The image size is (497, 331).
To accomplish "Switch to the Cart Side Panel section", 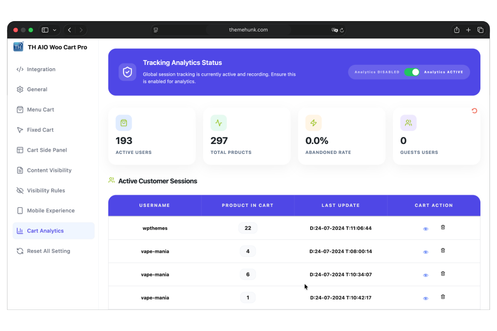I will 47,150.
